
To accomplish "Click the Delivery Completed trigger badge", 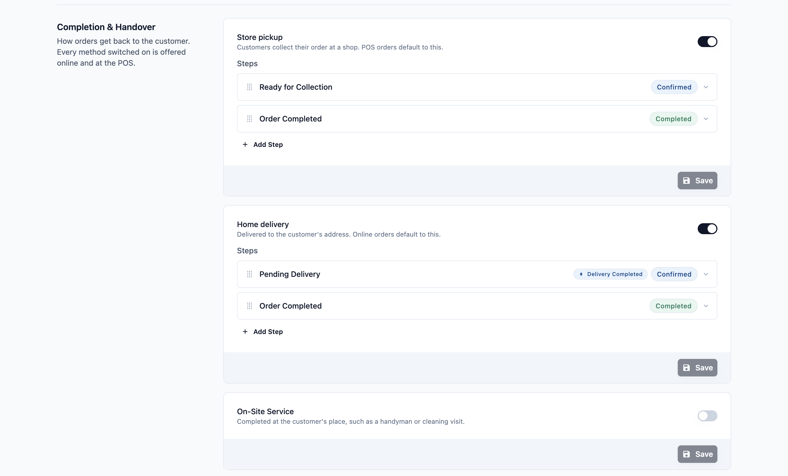I will pos(610,274).
